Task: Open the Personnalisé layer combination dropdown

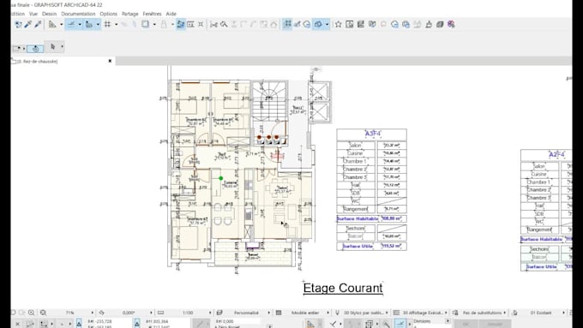Action: 269,313
